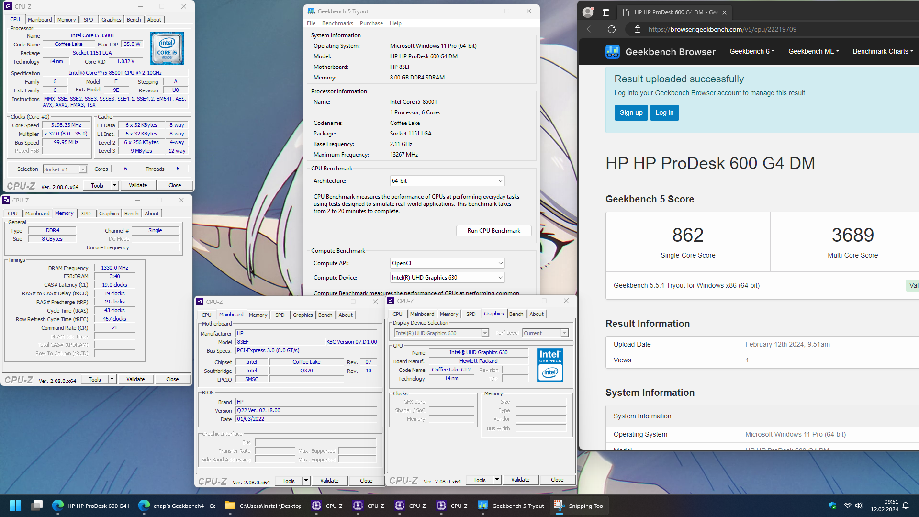Open Geekbench 5 Tryout taskbar item

pyautogui.click(x=511, y=506)
